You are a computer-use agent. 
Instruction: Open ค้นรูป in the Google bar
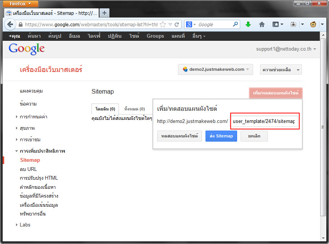pyautogui.click(x=55, y=36)
